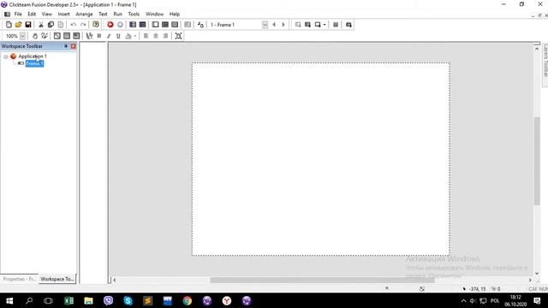Apply bold text formatting
Screen dimensions: 548x308
(99, 36)
